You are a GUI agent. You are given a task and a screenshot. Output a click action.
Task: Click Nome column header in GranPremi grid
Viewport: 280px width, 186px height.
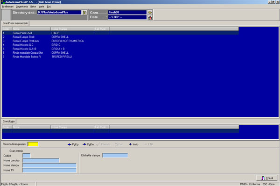tap(31, 29)
